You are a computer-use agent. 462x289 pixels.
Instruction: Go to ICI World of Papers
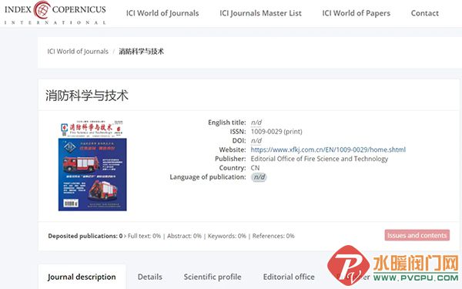click(356, 13)
